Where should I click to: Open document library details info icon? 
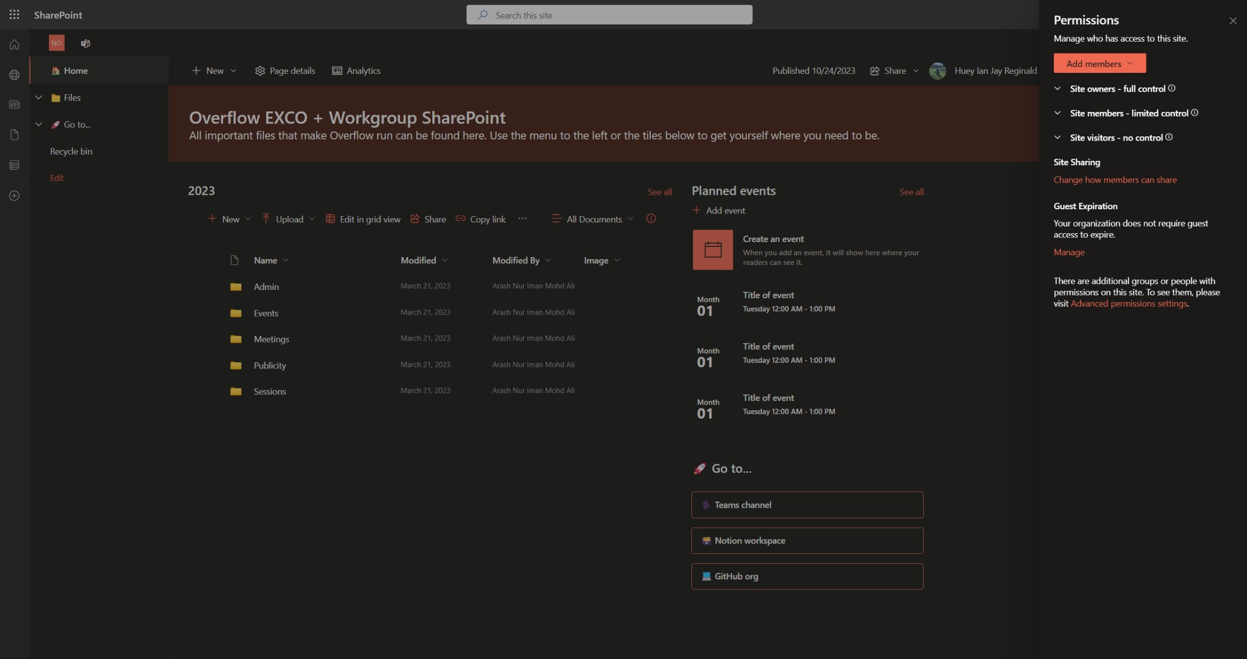pos(651,219)
